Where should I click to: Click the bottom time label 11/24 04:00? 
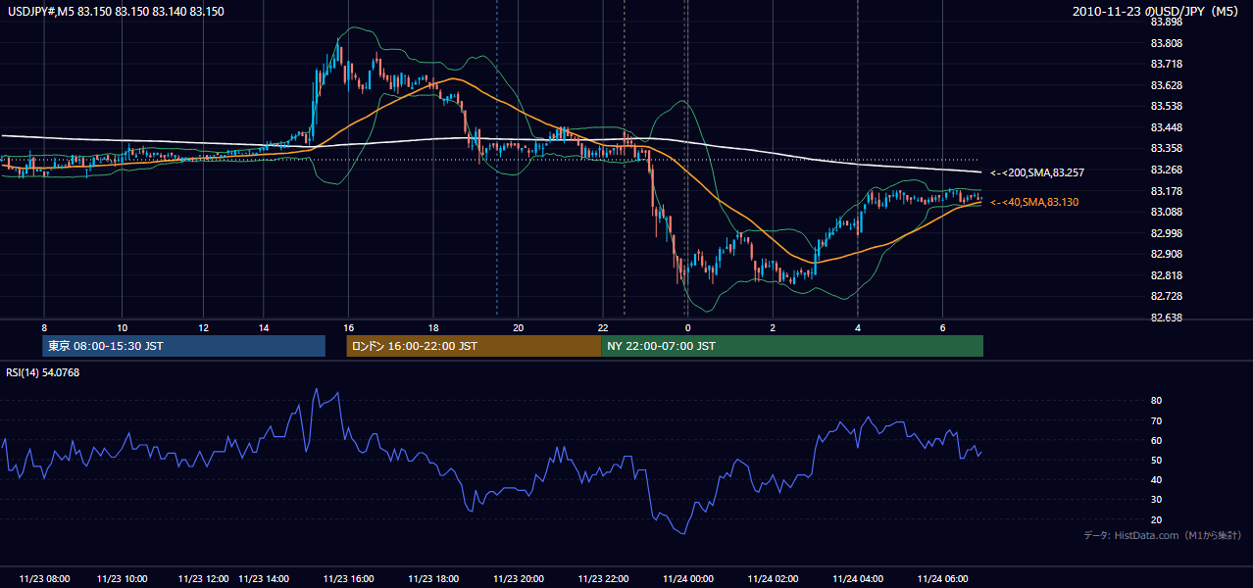pos(857,578)
